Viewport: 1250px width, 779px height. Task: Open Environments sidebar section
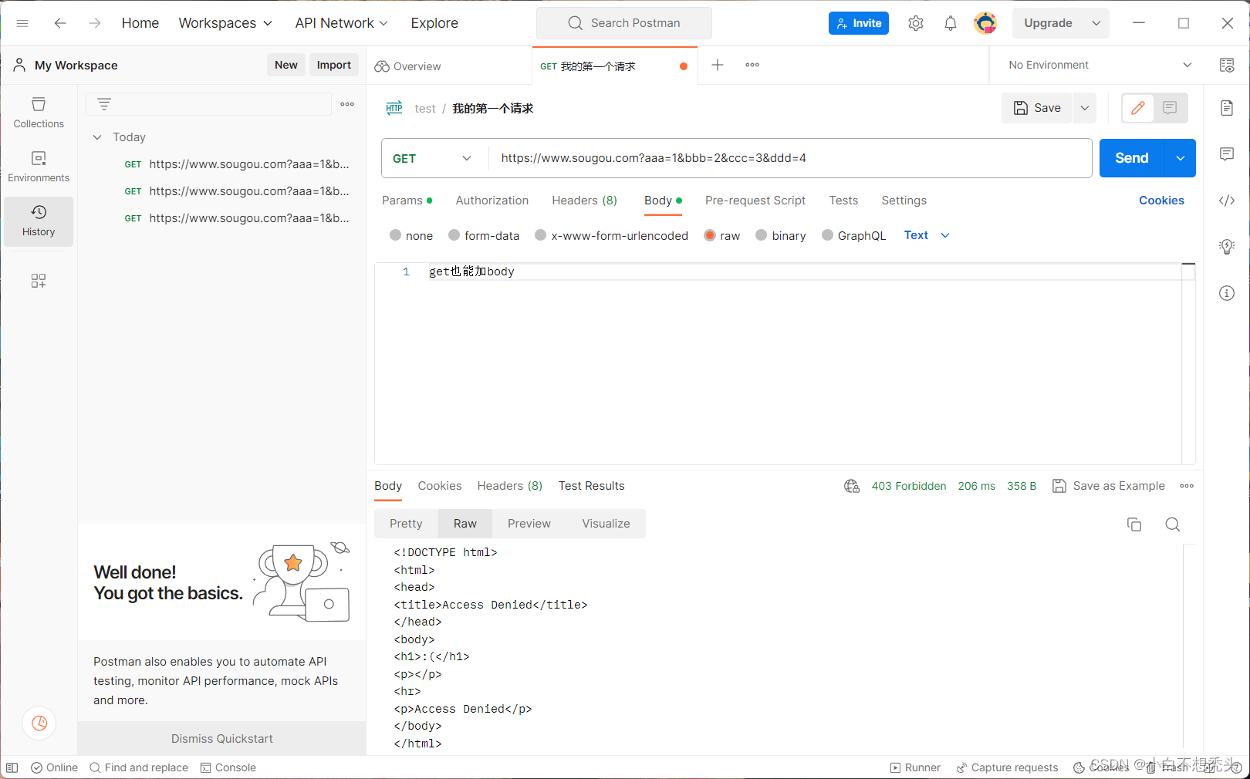[39, 167]
